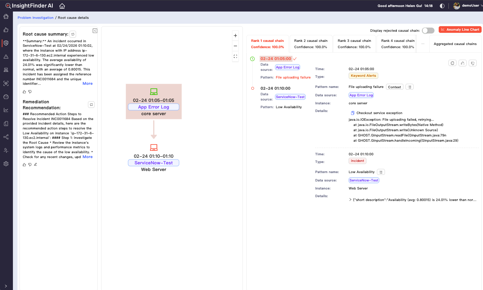Copy the Checkout service exception details
This screenshot has height=290, width=483.
(x=353, y=113)
